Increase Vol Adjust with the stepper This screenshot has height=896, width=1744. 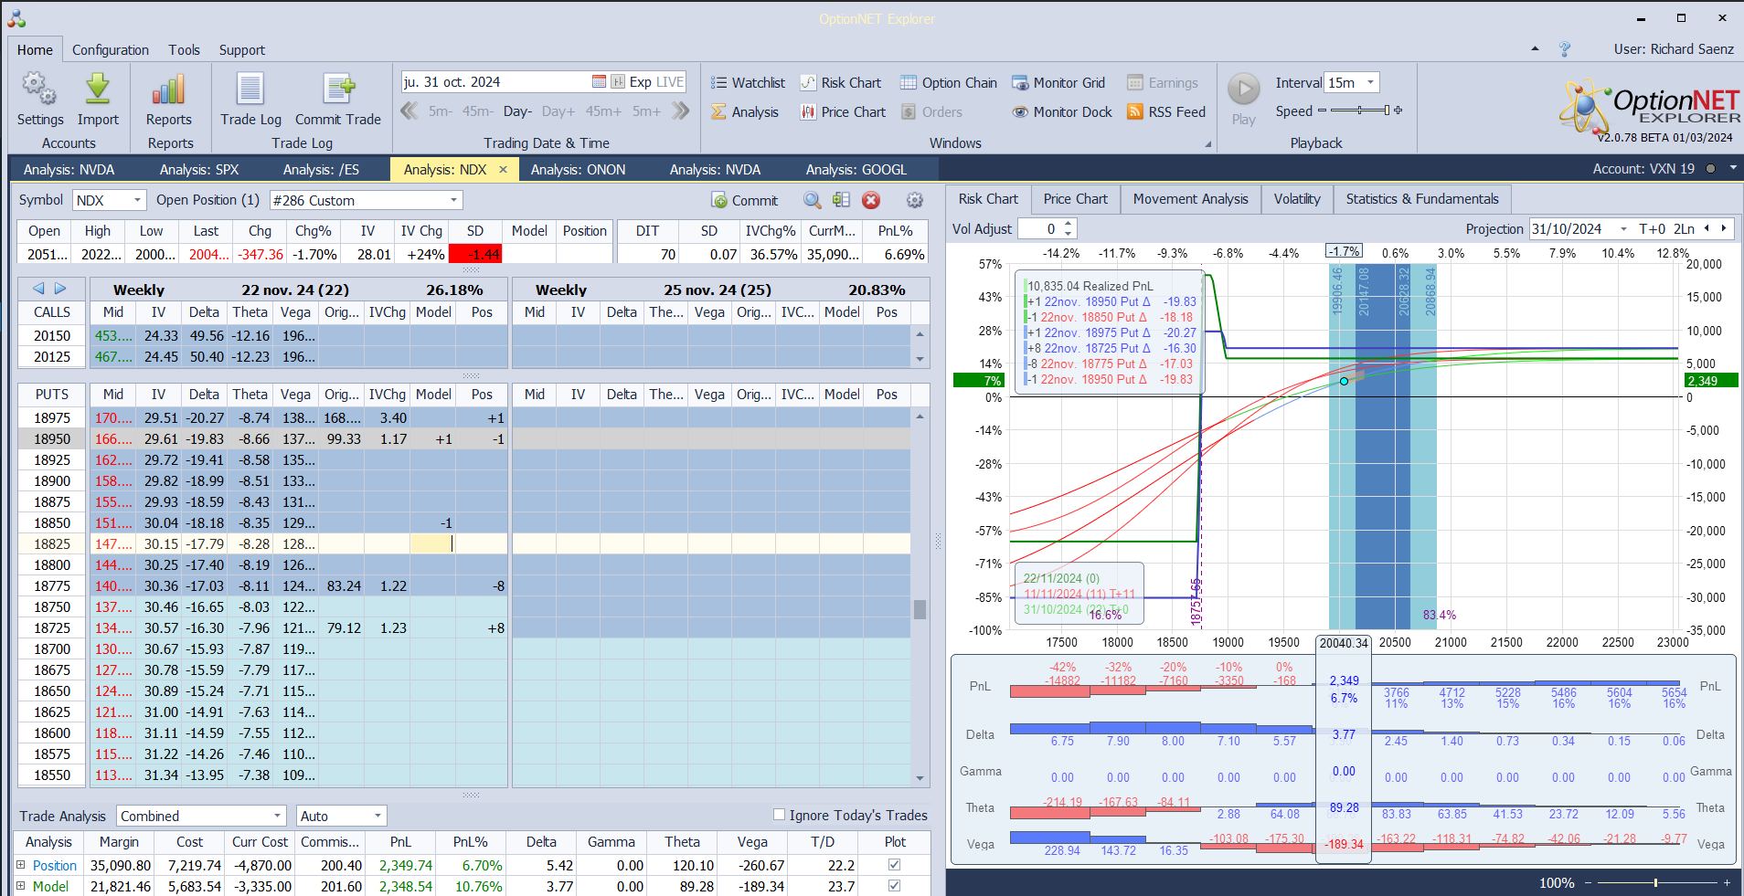tap(1068, 225)
